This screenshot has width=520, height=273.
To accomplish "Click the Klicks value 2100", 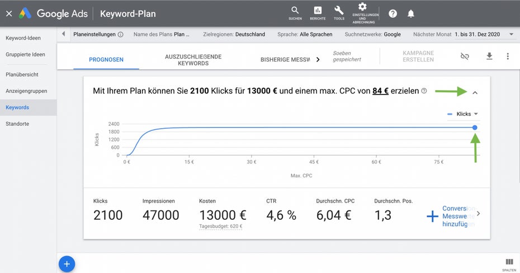I will [108, 215].
